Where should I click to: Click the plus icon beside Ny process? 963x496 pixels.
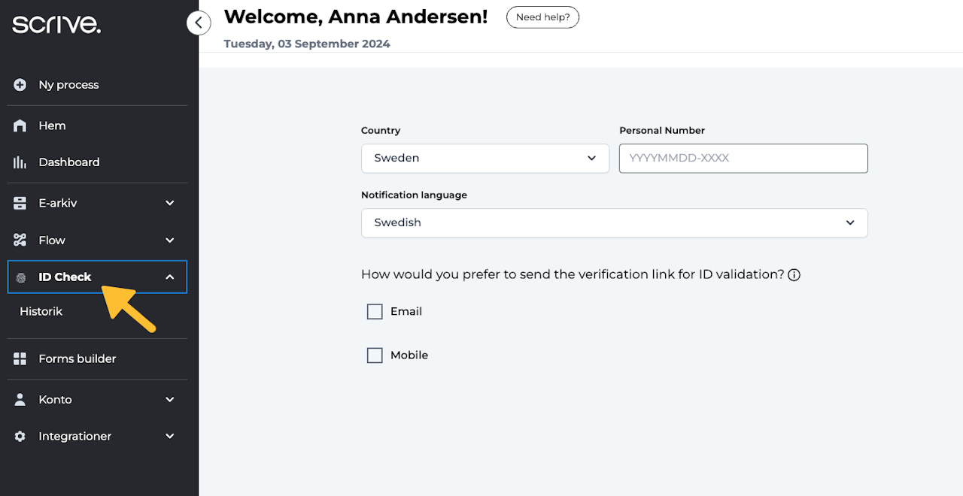pyautogui.click(x=20, y=85)
